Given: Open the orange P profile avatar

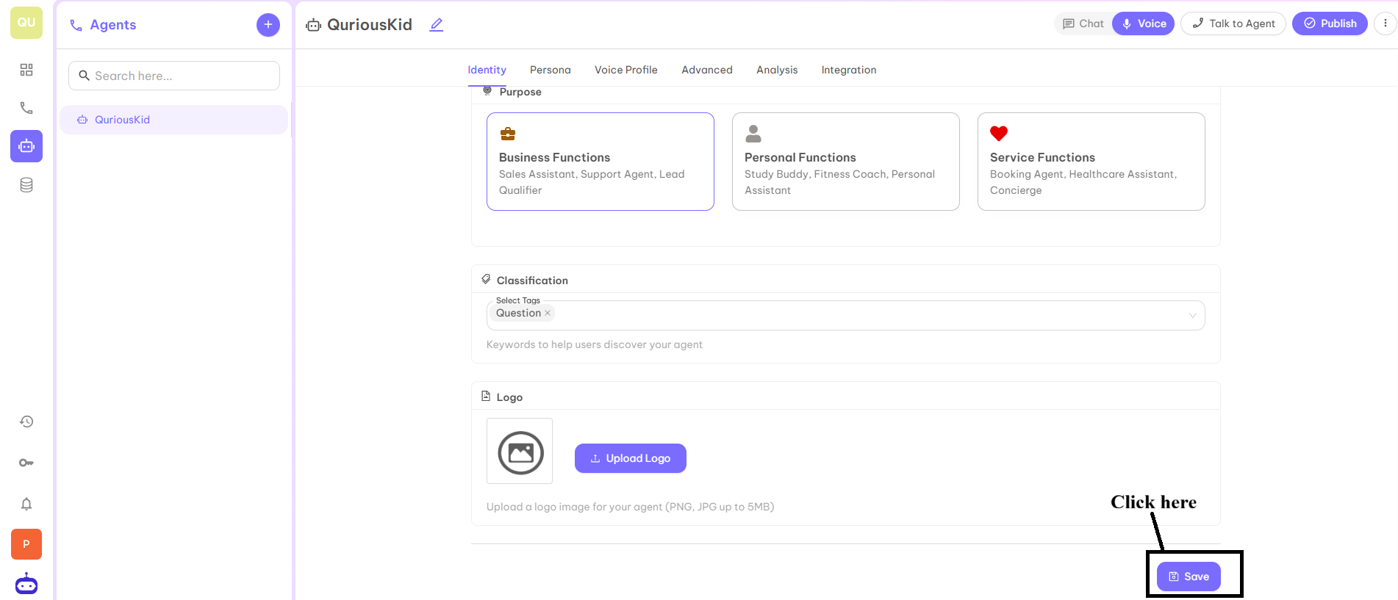Looking at the screenshot, I should [26, 544].
